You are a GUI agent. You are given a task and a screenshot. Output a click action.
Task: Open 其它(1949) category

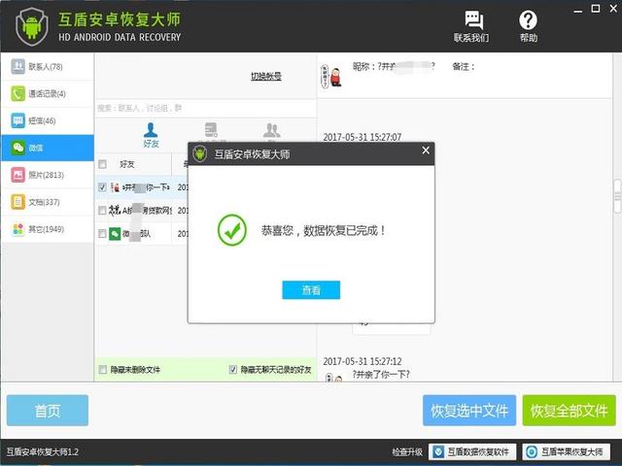48,229
